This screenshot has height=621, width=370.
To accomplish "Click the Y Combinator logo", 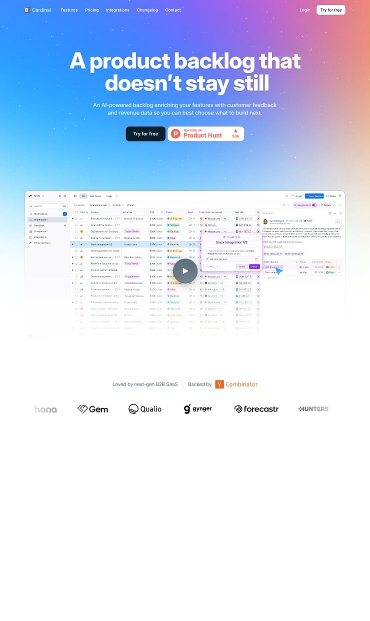I will (236, 384).
